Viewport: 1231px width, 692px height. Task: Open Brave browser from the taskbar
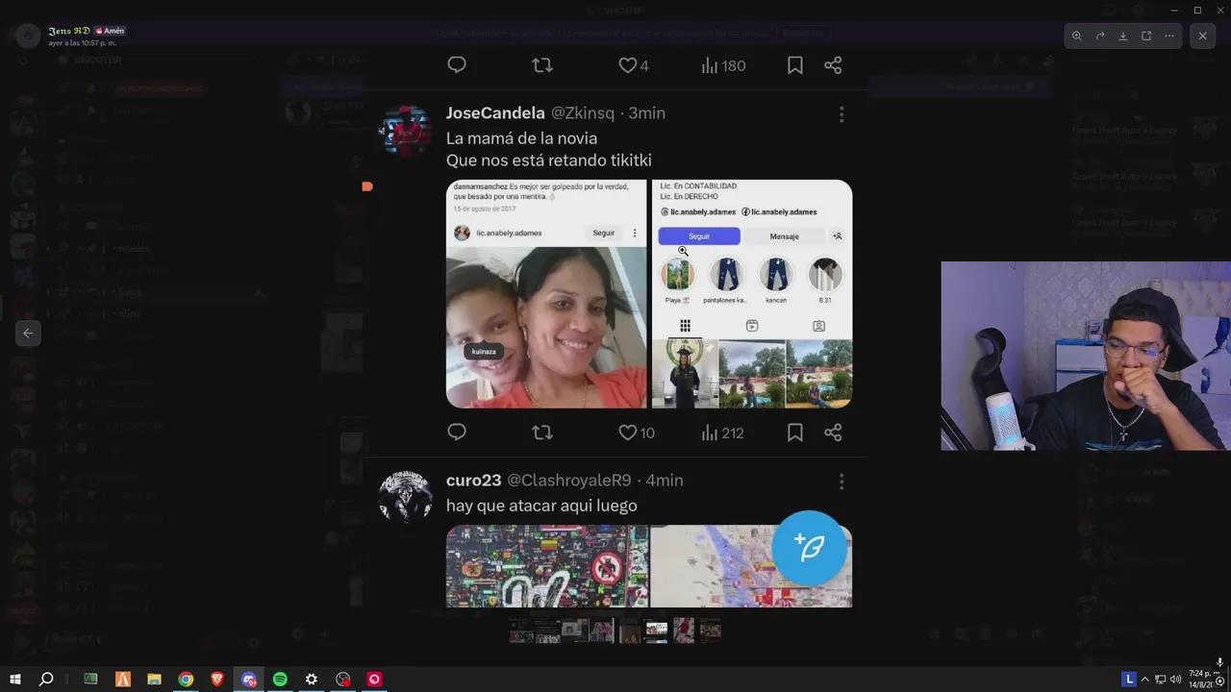click(x=217, y=680)
